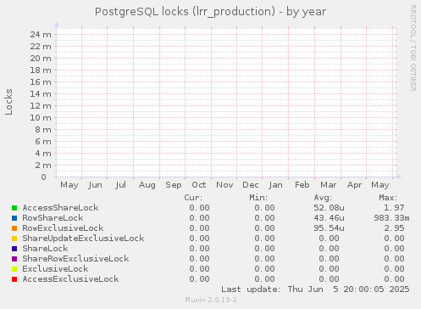Viewport: 421px width, 309px height.
Task: Select the ShareRowExclusiveLock legend label
Action: pos(75,259)
